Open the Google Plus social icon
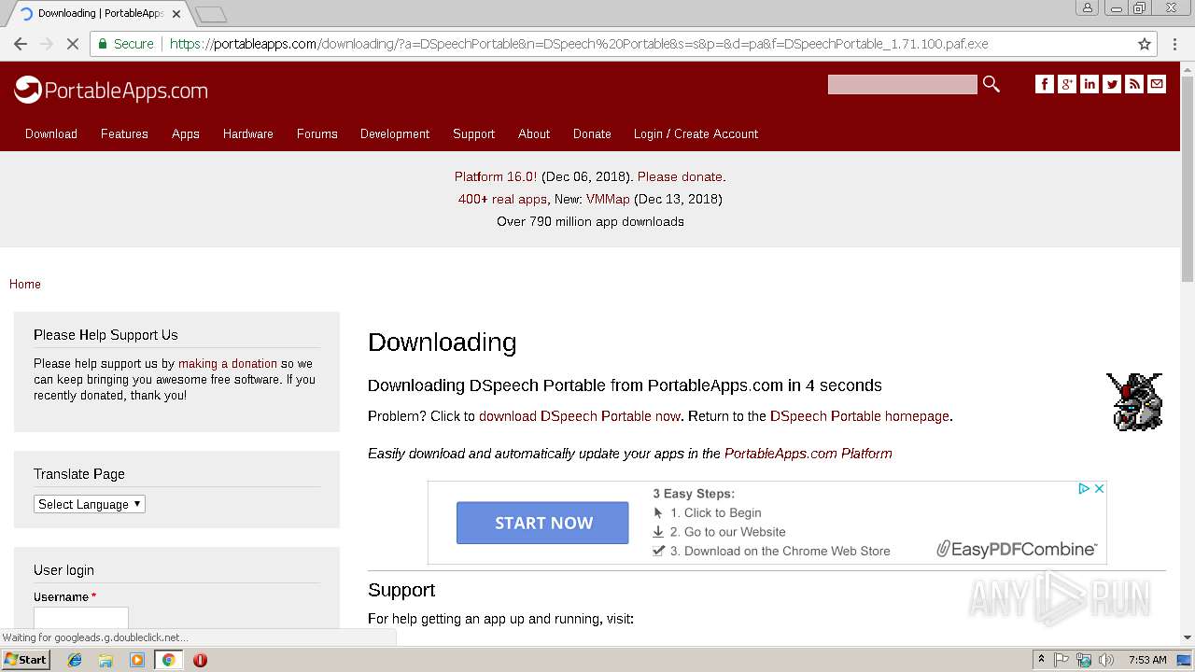The image size is (1195, 672). [x=1067, y=84]
